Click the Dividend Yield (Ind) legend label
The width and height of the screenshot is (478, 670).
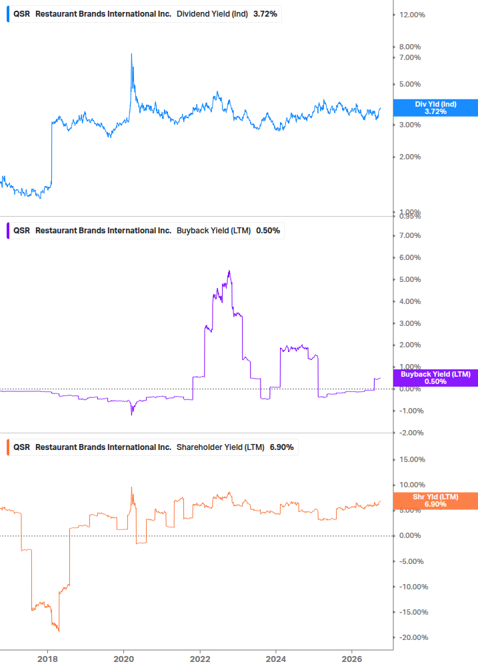tap(212, 14)
